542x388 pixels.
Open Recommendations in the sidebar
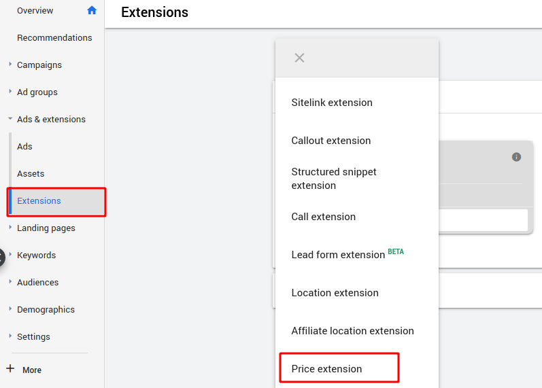pos(54,37)
